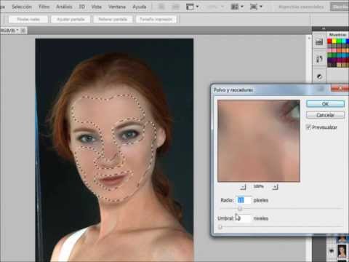Image resolution: width=349 pixels, height=262 pixels.
Task: Open the Análisis menu
Action: pos(64,7)
